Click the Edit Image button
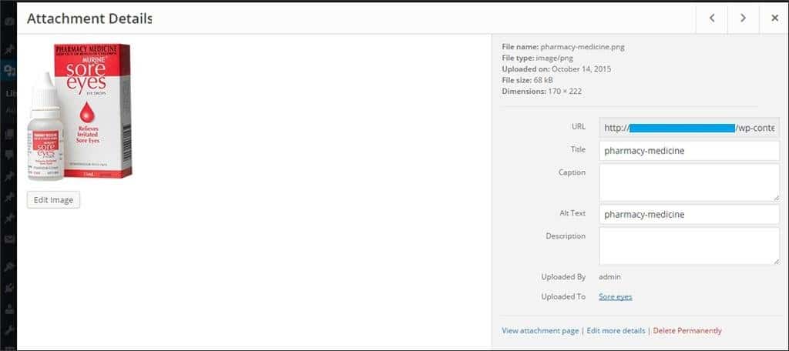Viewport: 789px width, 351px height. coord(53,199)
